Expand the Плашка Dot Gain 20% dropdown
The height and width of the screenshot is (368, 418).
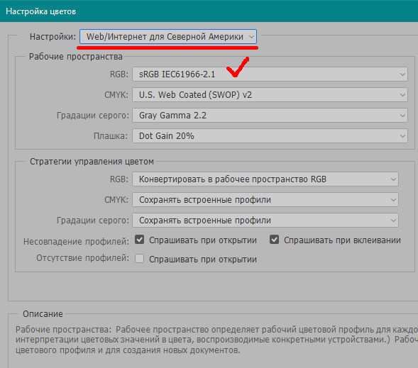[x=270, y=136]
